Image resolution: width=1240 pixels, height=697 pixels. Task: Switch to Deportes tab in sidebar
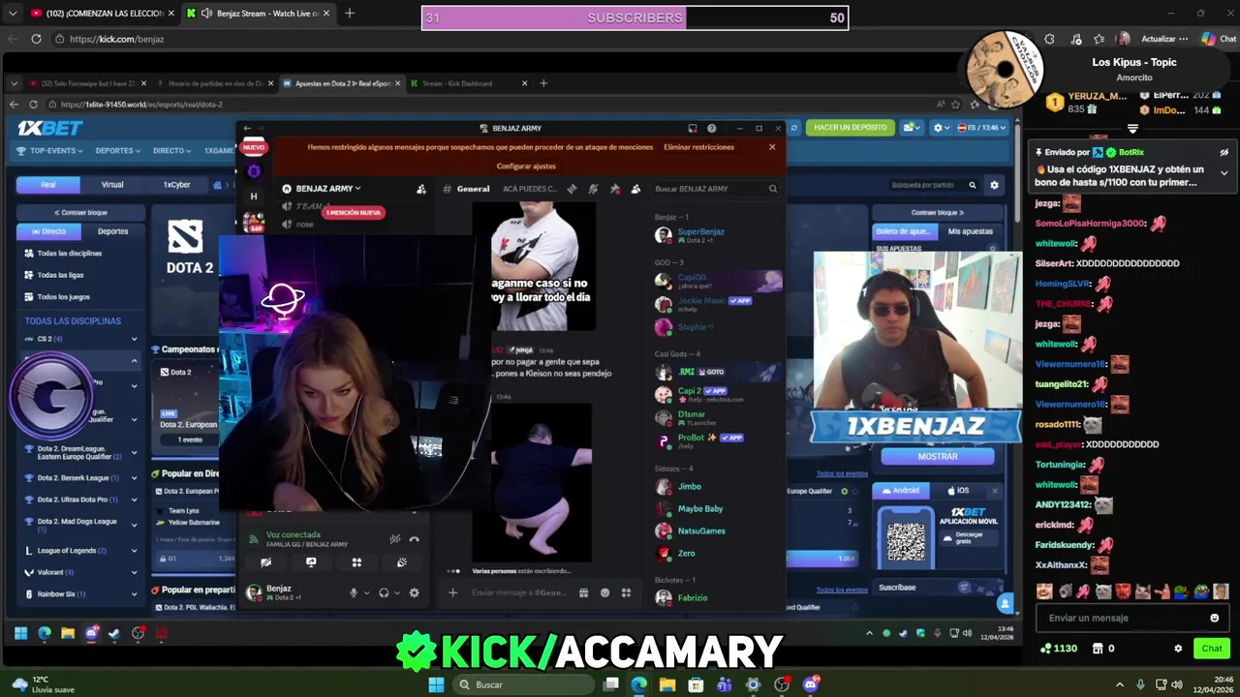(x=112, y=231)
